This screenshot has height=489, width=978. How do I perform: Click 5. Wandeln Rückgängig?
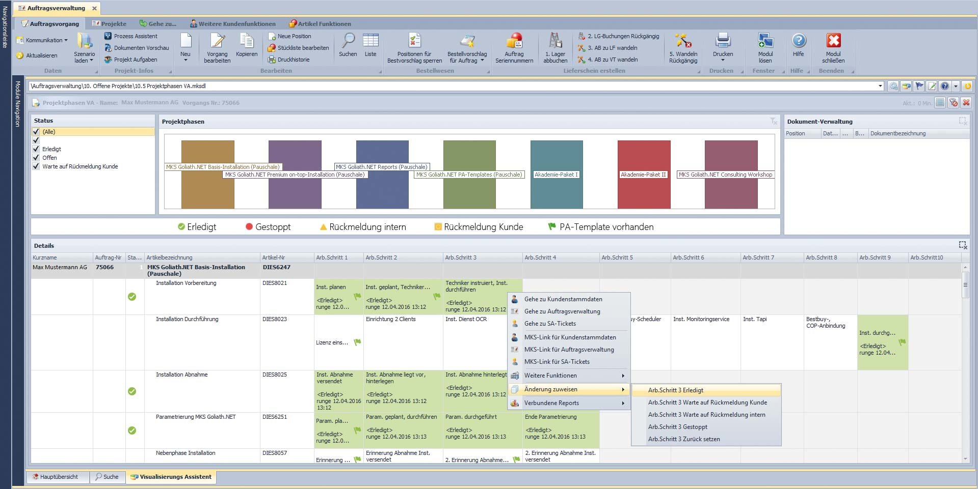[x=683, y=48]
